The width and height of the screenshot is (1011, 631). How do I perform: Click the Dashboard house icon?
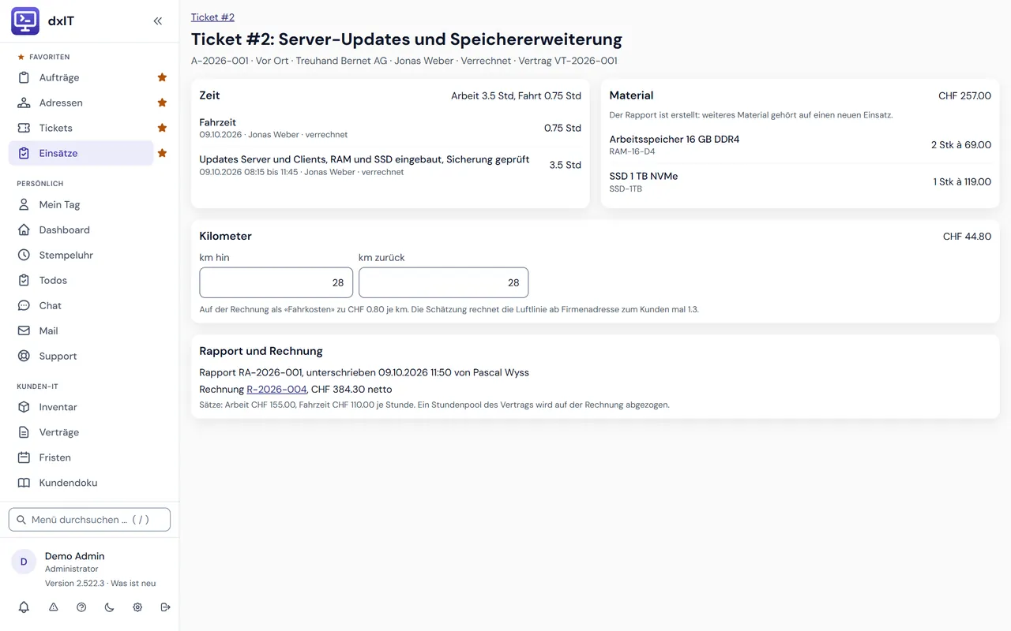click(x=24, y=230)
